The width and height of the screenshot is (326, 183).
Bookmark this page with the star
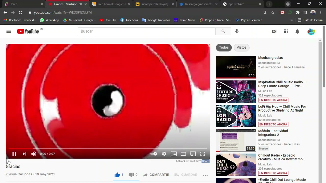point(273,12)
